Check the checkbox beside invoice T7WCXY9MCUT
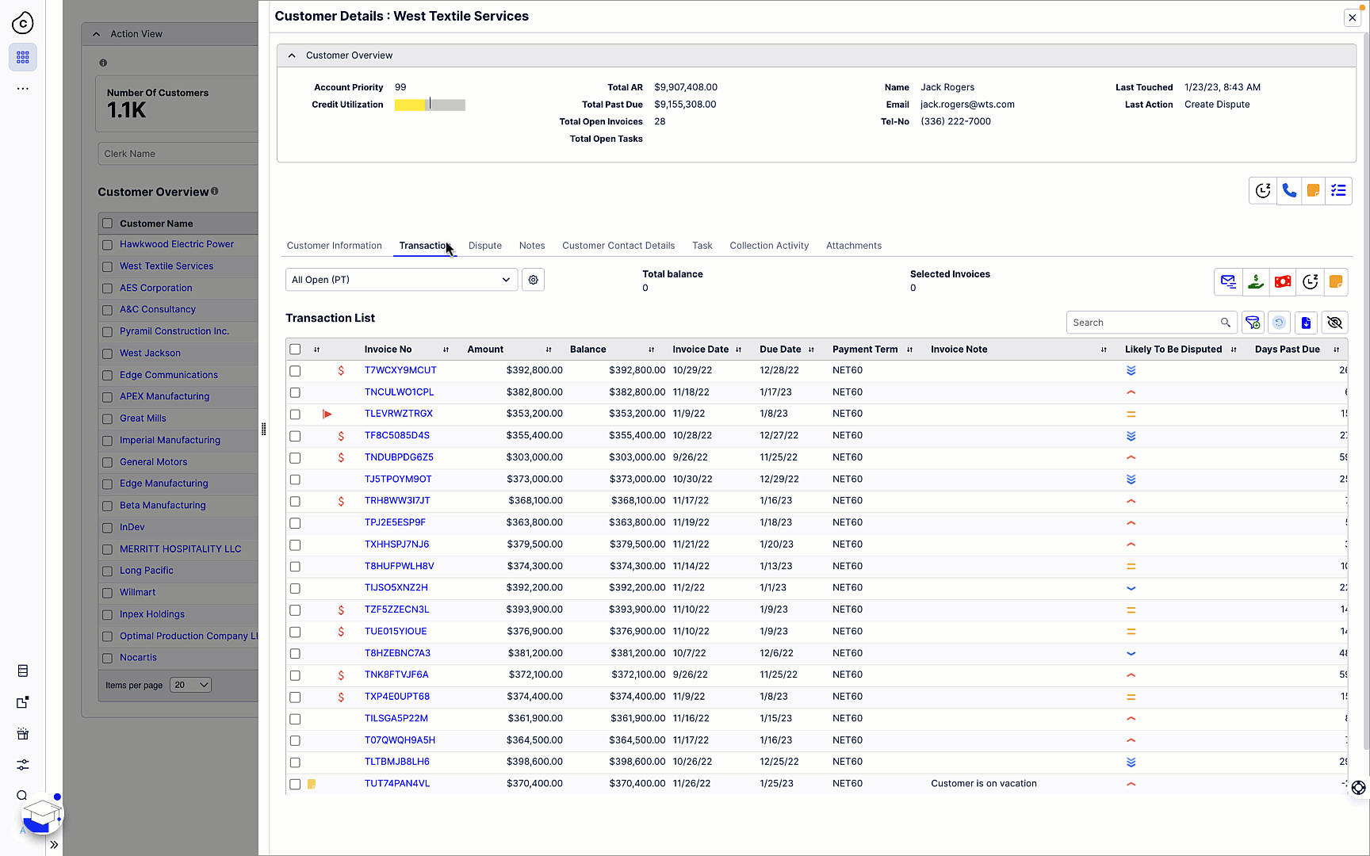 coord(295,370)
